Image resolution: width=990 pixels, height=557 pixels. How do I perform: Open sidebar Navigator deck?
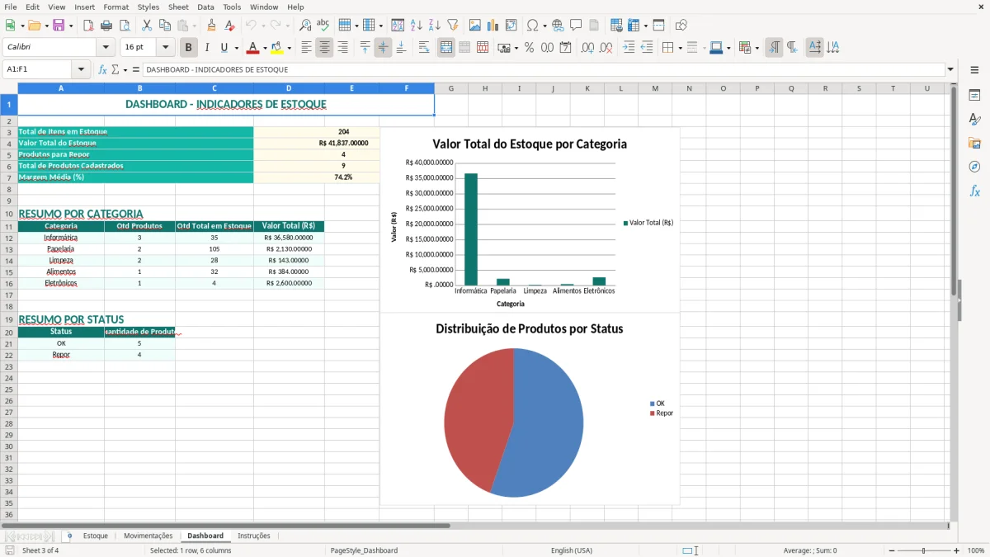pyautogui.click(x=974, y=168)
